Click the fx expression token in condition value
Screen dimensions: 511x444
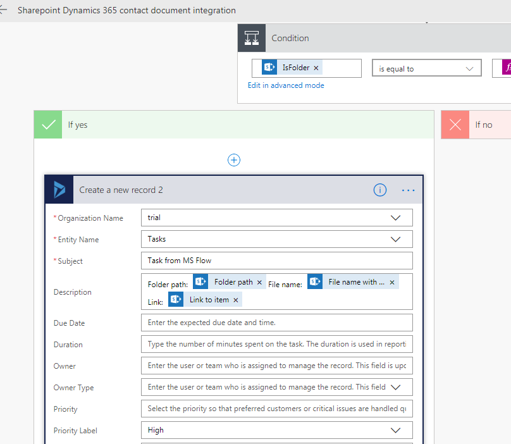click(507, 68)
